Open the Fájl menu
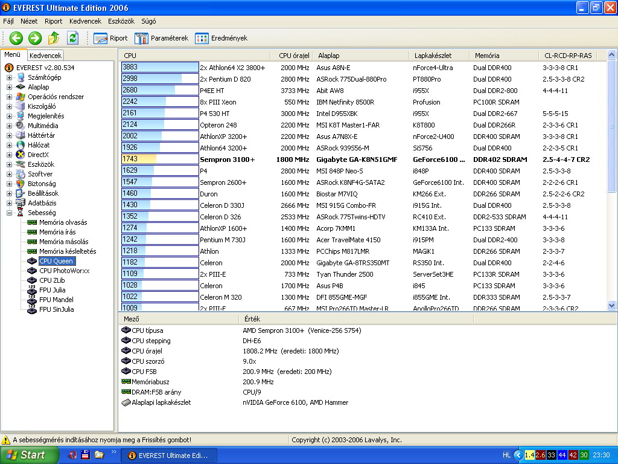The height and width of the screenshot is (464, 618). pyautogui.click(x=8, y=21)
